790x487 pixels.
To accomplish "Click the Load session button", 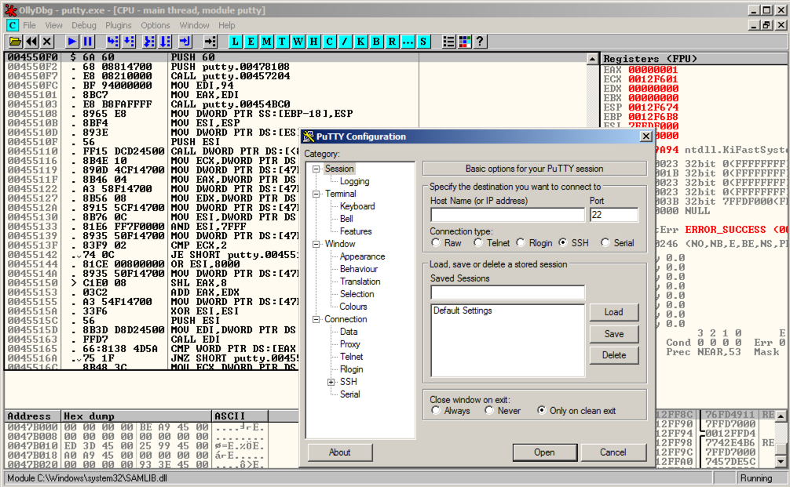I will click(x=613, y=312).
